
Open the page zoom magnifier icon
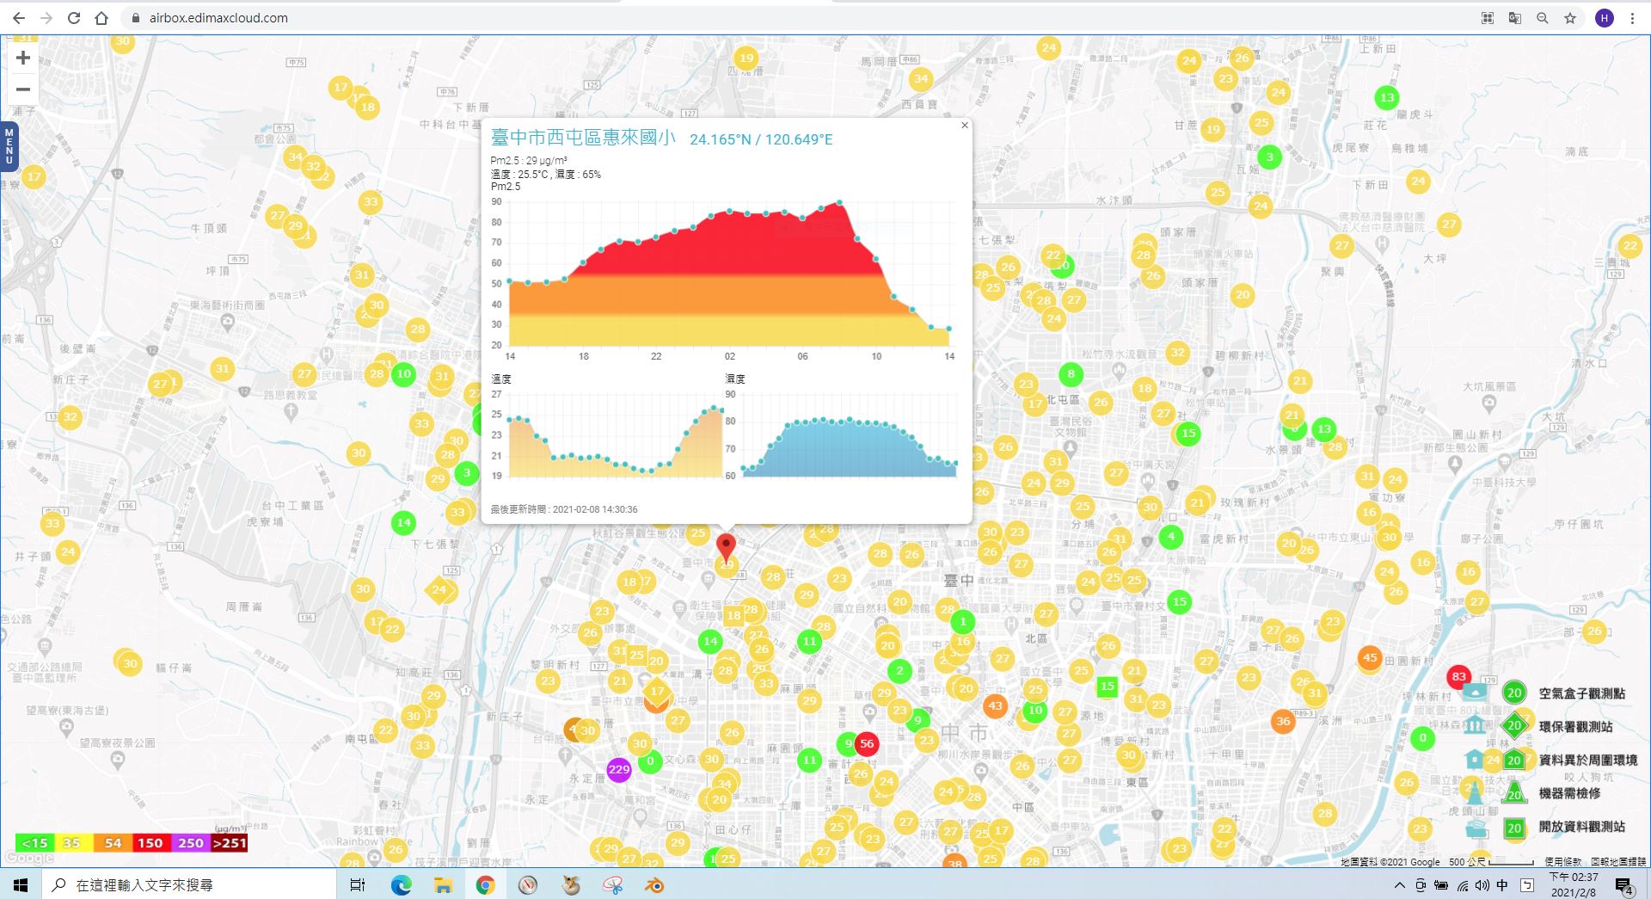(x=1543, y=18)
